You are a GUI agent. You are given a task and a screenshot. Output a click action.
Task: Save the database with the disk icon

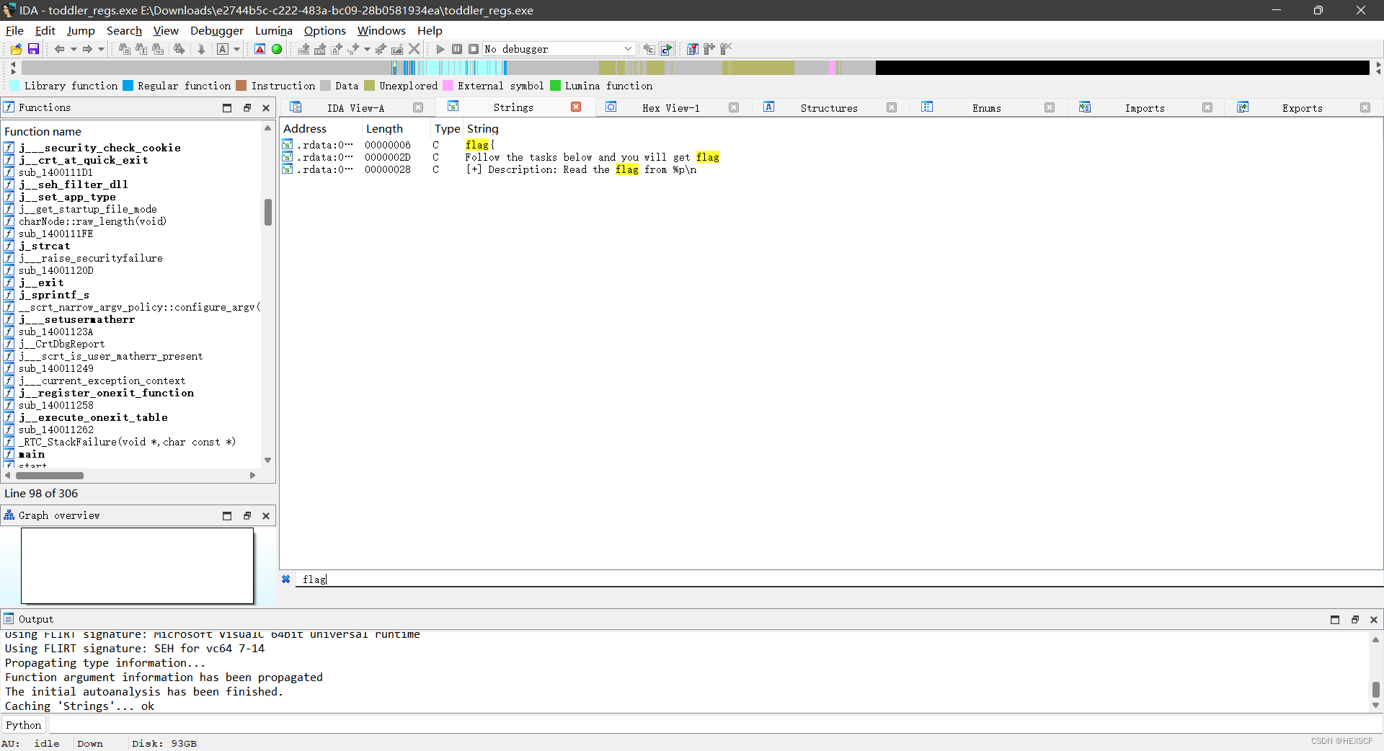[x=33, y=49]
